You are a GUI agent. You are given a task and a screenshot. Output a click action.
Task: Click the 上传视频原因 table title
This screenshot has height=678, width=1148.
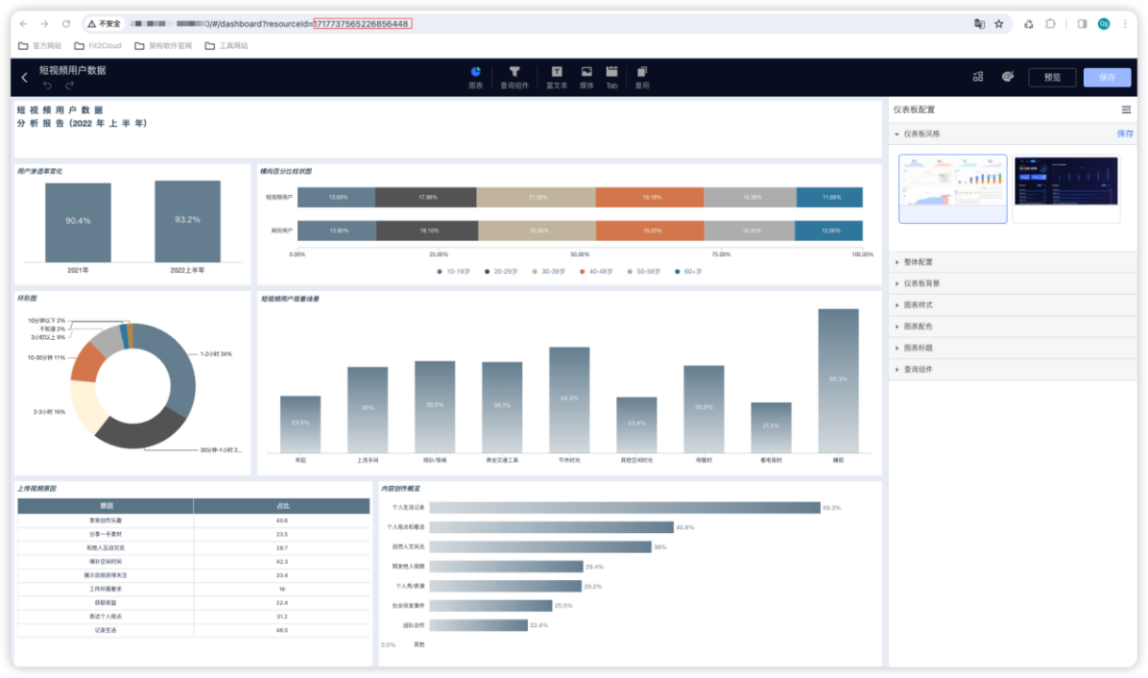(37, 489)
